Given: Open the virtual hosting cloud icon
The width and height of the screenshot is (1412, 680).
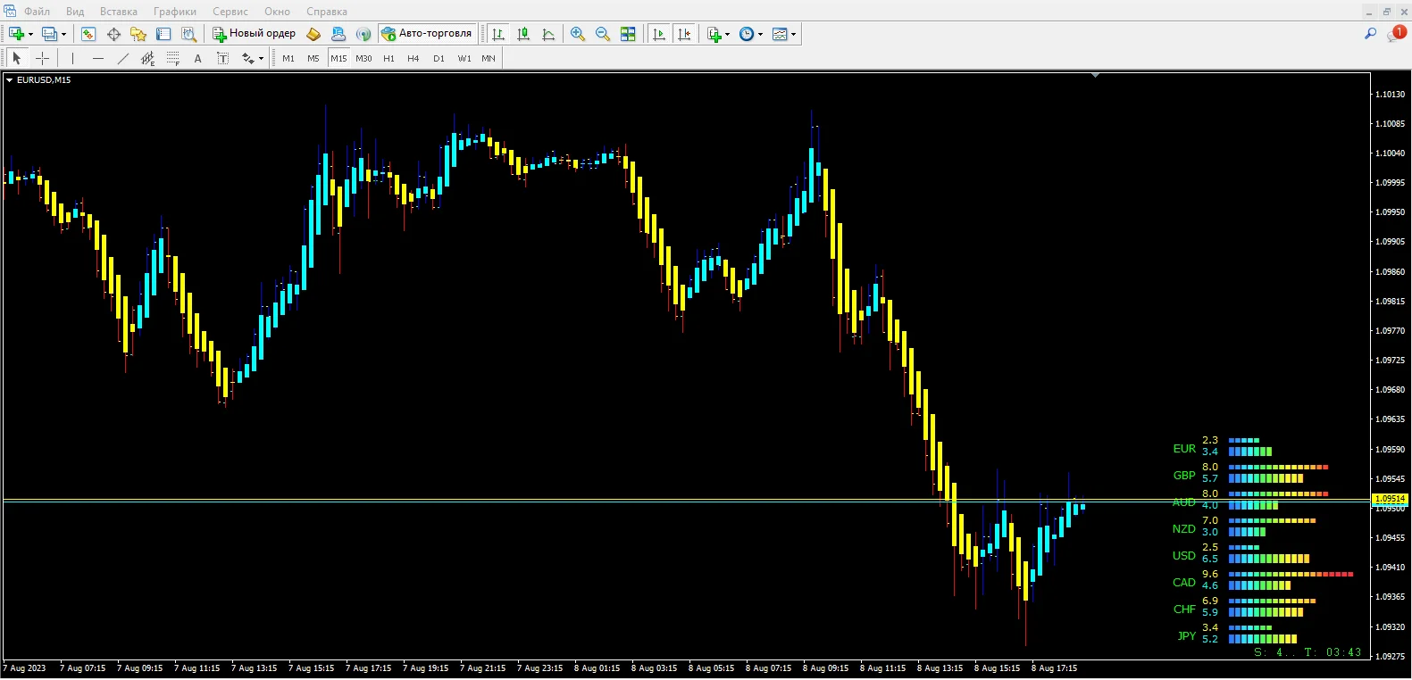Looking at the screenshot, I should click(338, 34).
